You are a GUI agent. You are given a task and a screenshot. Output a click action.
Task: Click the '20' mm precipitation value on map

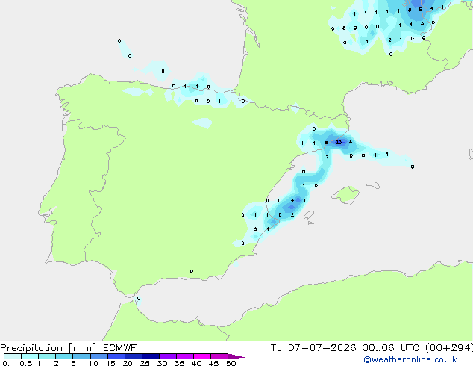click(339, 142)
